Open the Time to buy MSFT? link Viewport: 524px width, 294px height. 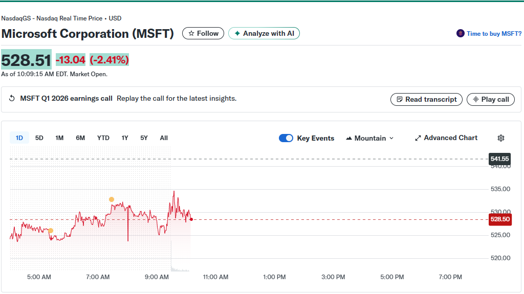494,34
